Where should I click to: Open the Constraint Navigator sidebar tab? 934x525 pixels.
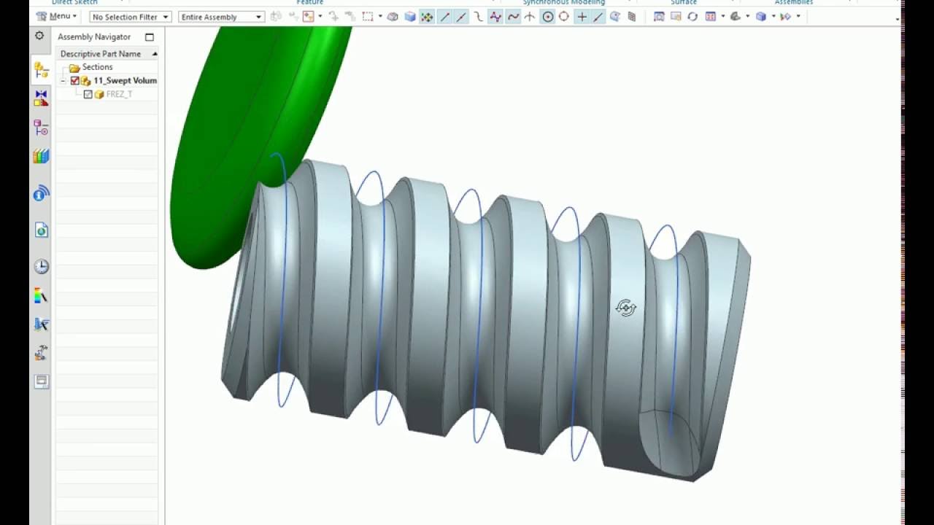point(41,98)
